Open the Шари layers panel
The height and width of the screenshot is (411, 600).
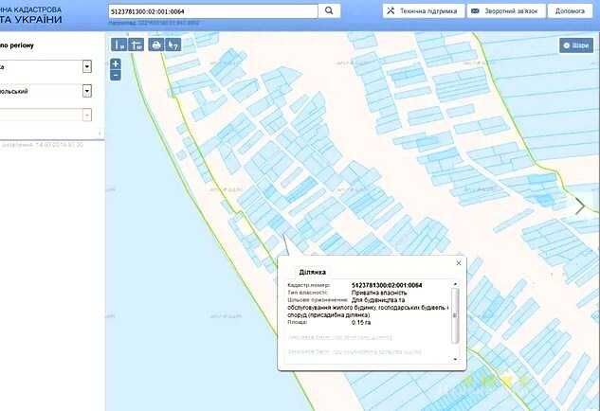tap(576, 45)
